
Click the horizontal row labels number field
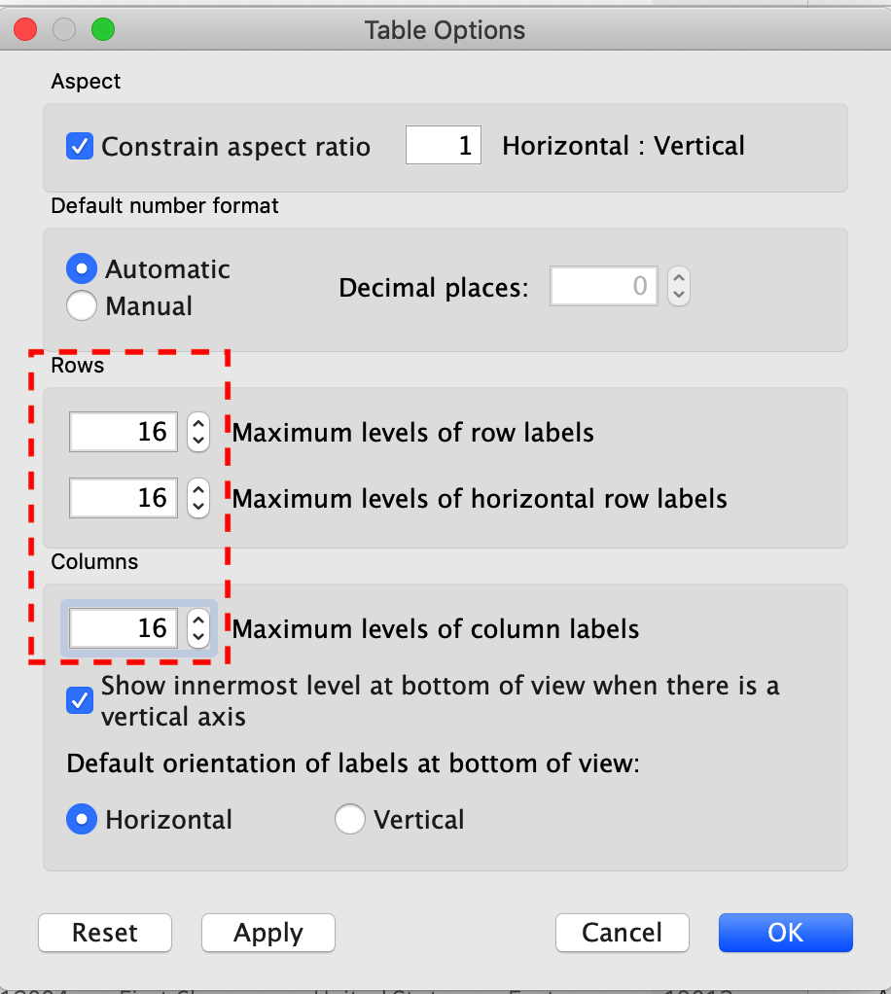pyautogui.click(x=124, y=498)
